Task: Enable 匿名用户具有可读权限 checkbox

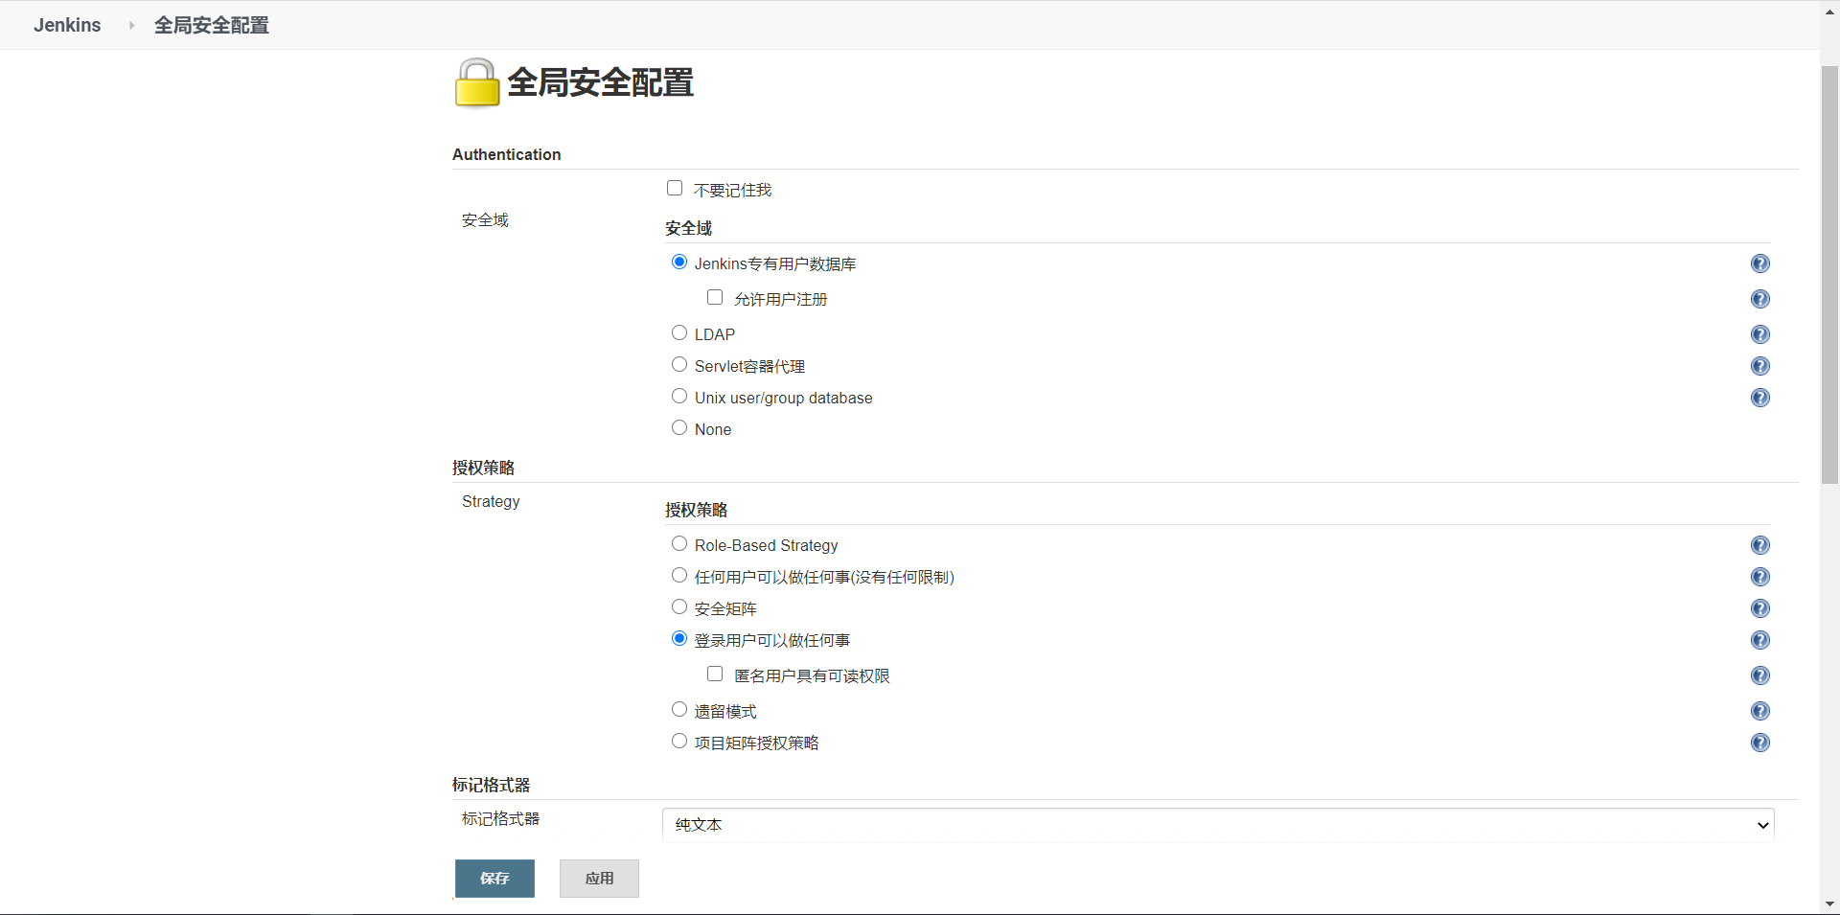Action: tap(715, 674)
